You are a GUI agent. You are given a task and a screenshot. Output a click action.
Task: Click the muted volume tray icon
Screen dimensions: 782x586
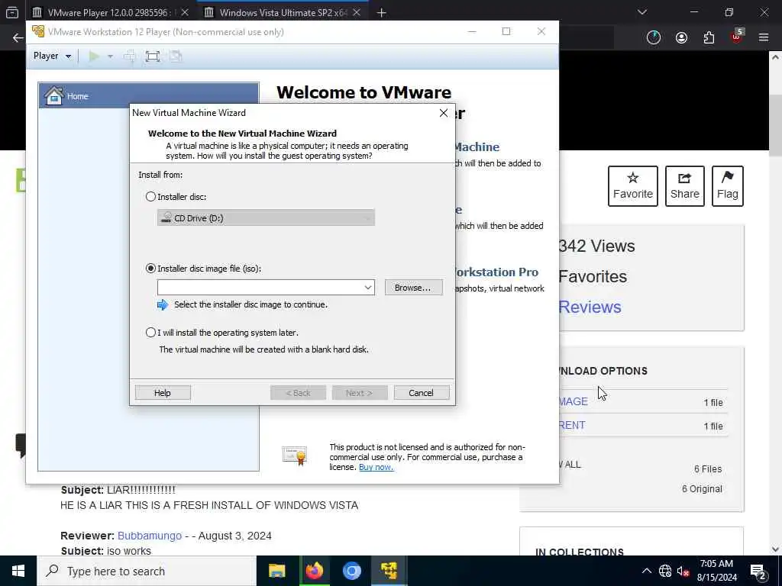click(683, 571)
